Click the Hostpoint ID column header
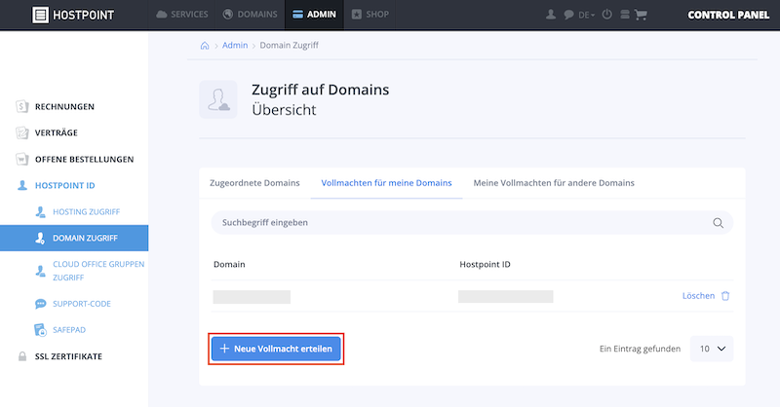 click(x=485, y=265)
